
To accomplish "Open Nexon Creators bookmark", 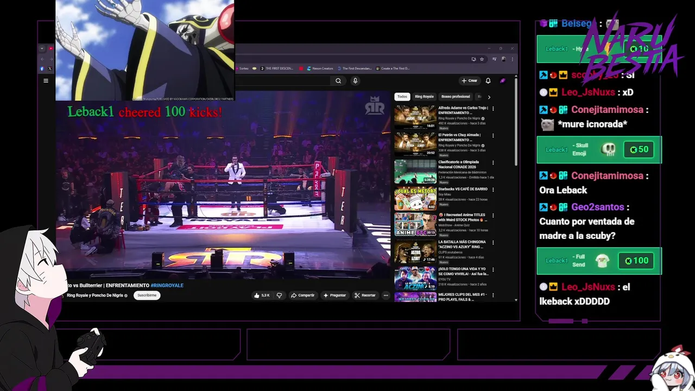I will [x=320, y=68].
